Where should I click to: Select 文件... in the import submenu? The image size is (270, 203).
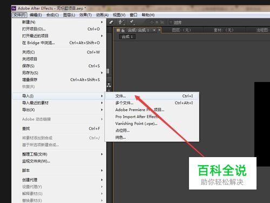[152, 96]
